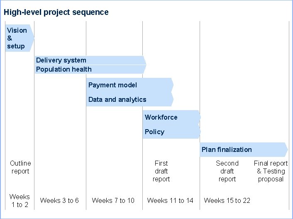Select the 'Weeks 11 to 14' label
This screenshot has width=293, height=219.
pos(170,201)
